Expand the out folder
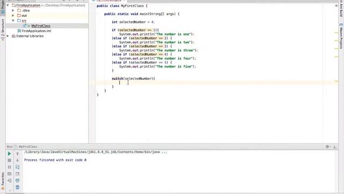The image size is (344, 194). coord(13,16)
